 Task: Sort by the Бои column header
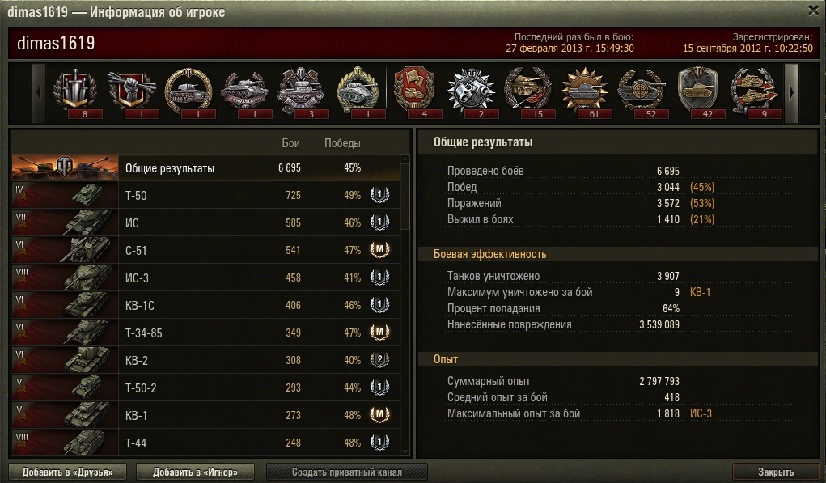tap(290, 143)
